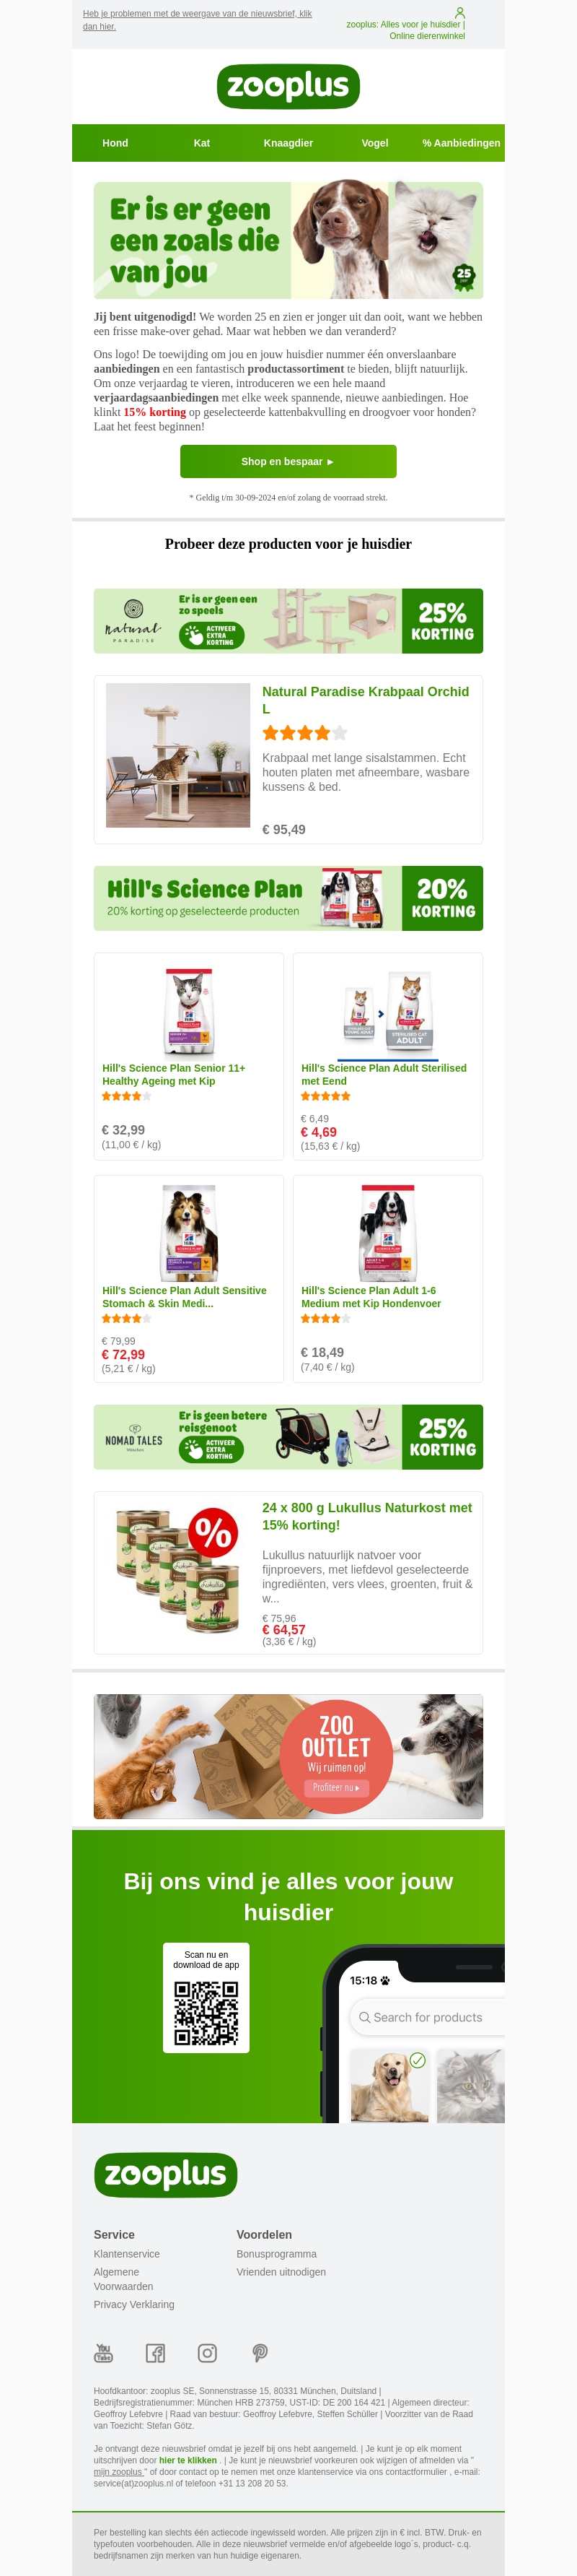This screenshot has width=577, height=2576.
Task: Click the YouTube icon in footer
Action: pyautogui.click(x=104, y=2352)
